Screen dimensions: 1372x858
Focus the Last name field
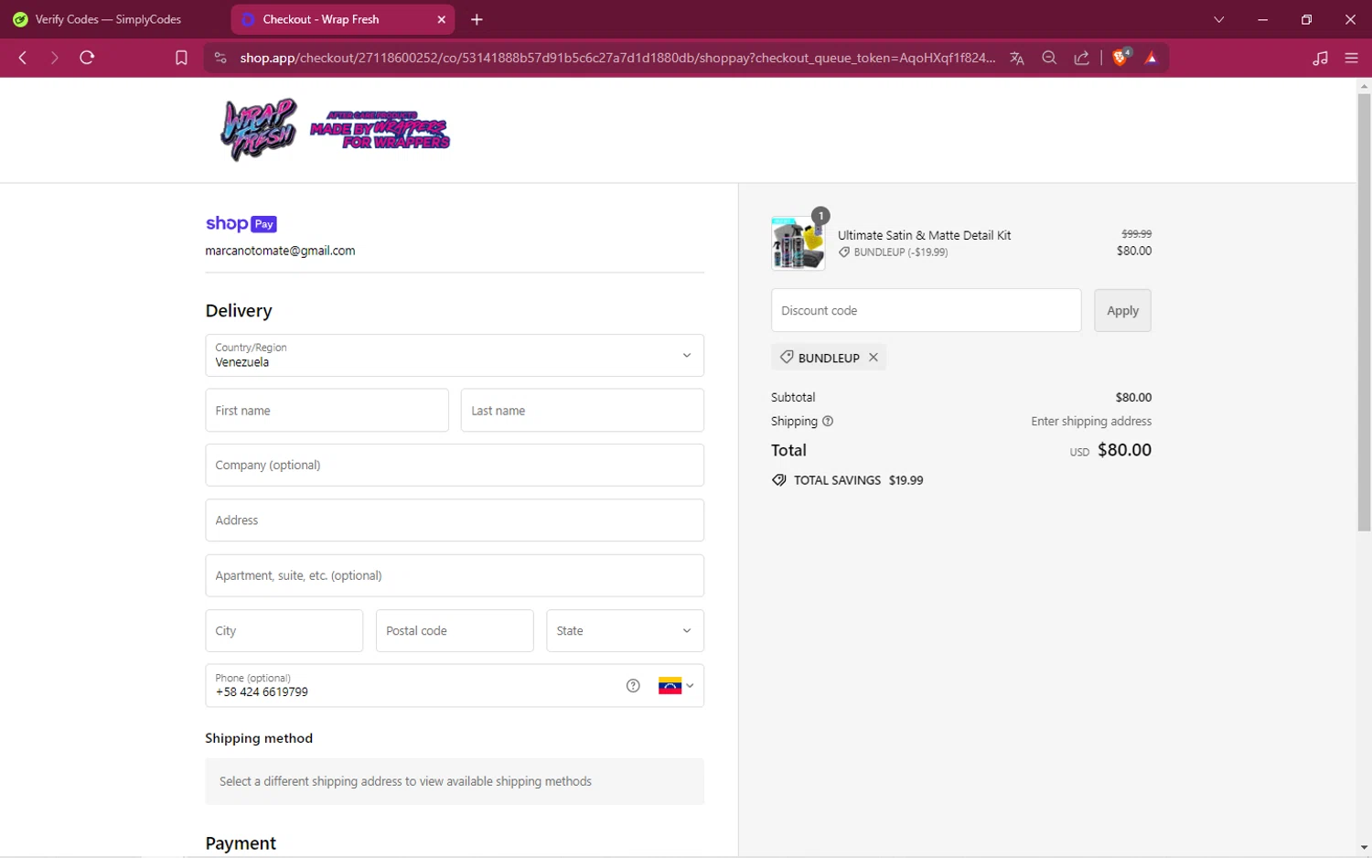pyautogui.click(x=582, y=411)
